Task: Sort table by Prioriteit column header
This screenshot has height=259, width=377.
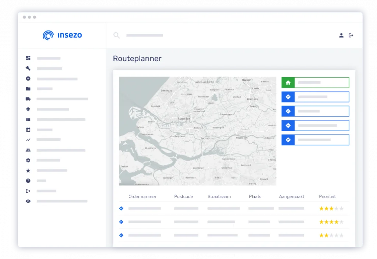Action: pos(327,196)
